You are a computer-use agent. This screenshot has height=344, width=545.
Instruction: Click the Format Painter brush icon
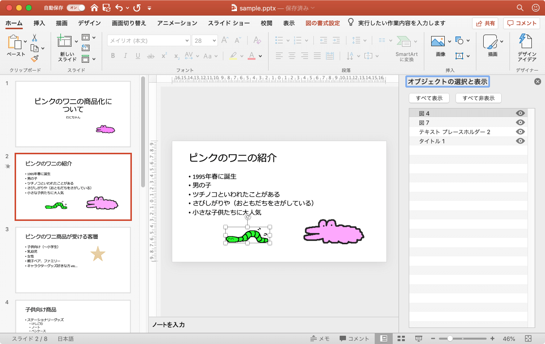click(x=35, y=58)
